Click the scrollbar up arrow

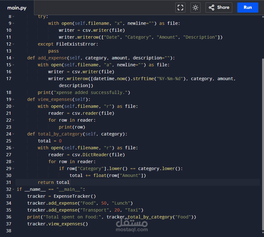click(263, 17)
